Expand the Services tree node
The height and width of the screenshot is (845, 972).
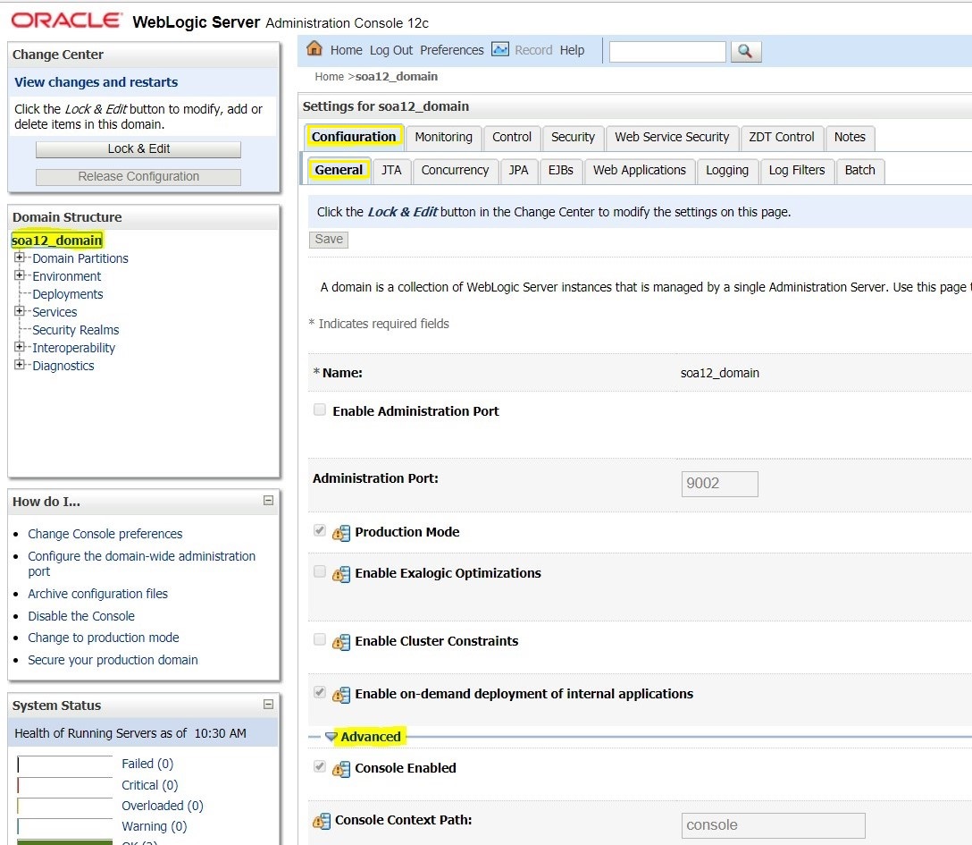click(x=20, y=312)
